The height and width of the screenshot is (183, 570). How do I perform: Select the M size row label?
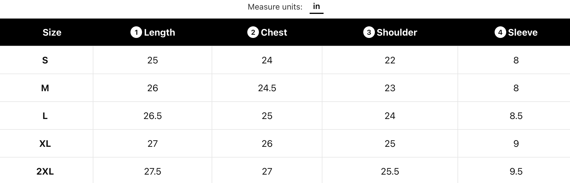pos(45,88)
